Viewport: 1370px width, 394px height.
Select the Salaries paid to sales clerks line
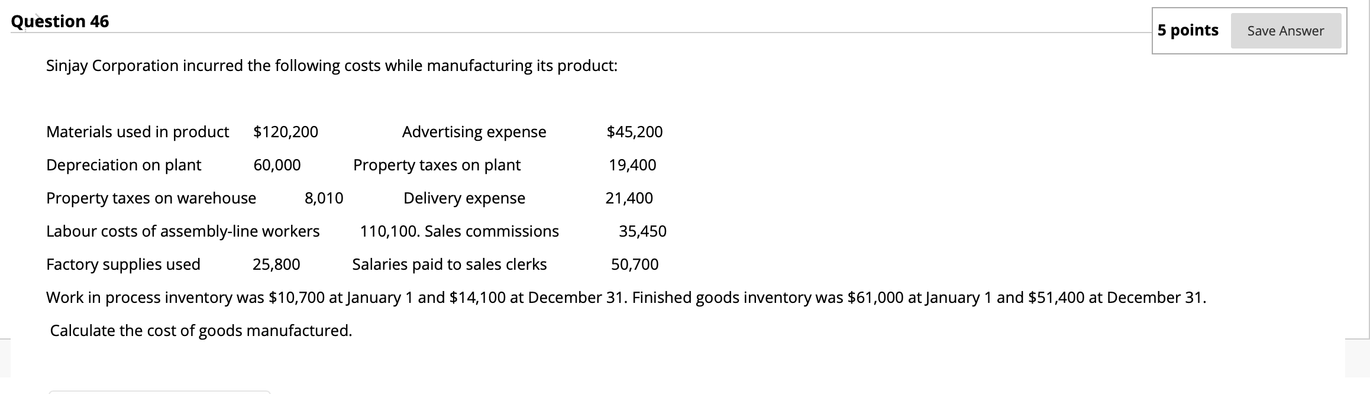pos(449,264)
